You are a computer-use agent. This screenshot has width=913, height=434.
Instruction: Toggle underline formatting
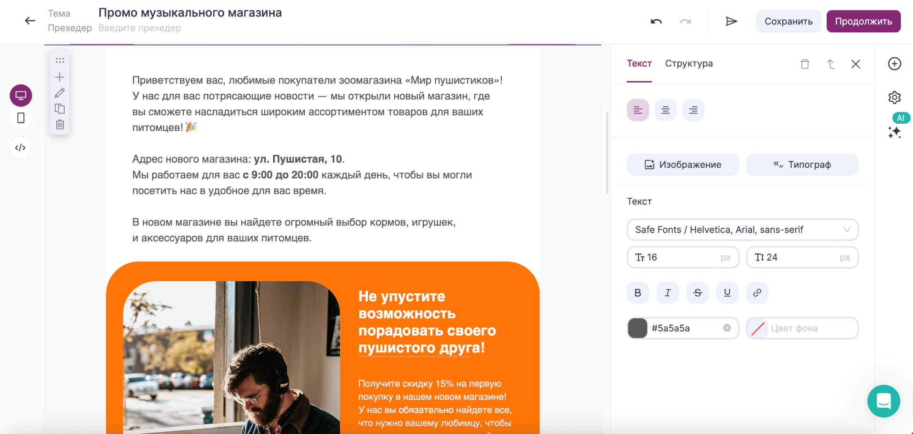pyautogui.click(x=727, y=293)
